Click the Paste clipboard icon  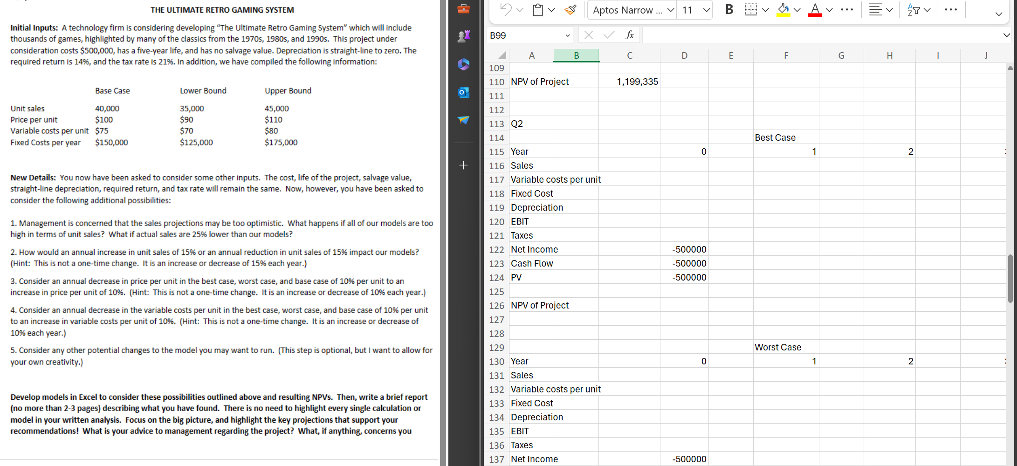pyautogui.click(x=537, y=10)
